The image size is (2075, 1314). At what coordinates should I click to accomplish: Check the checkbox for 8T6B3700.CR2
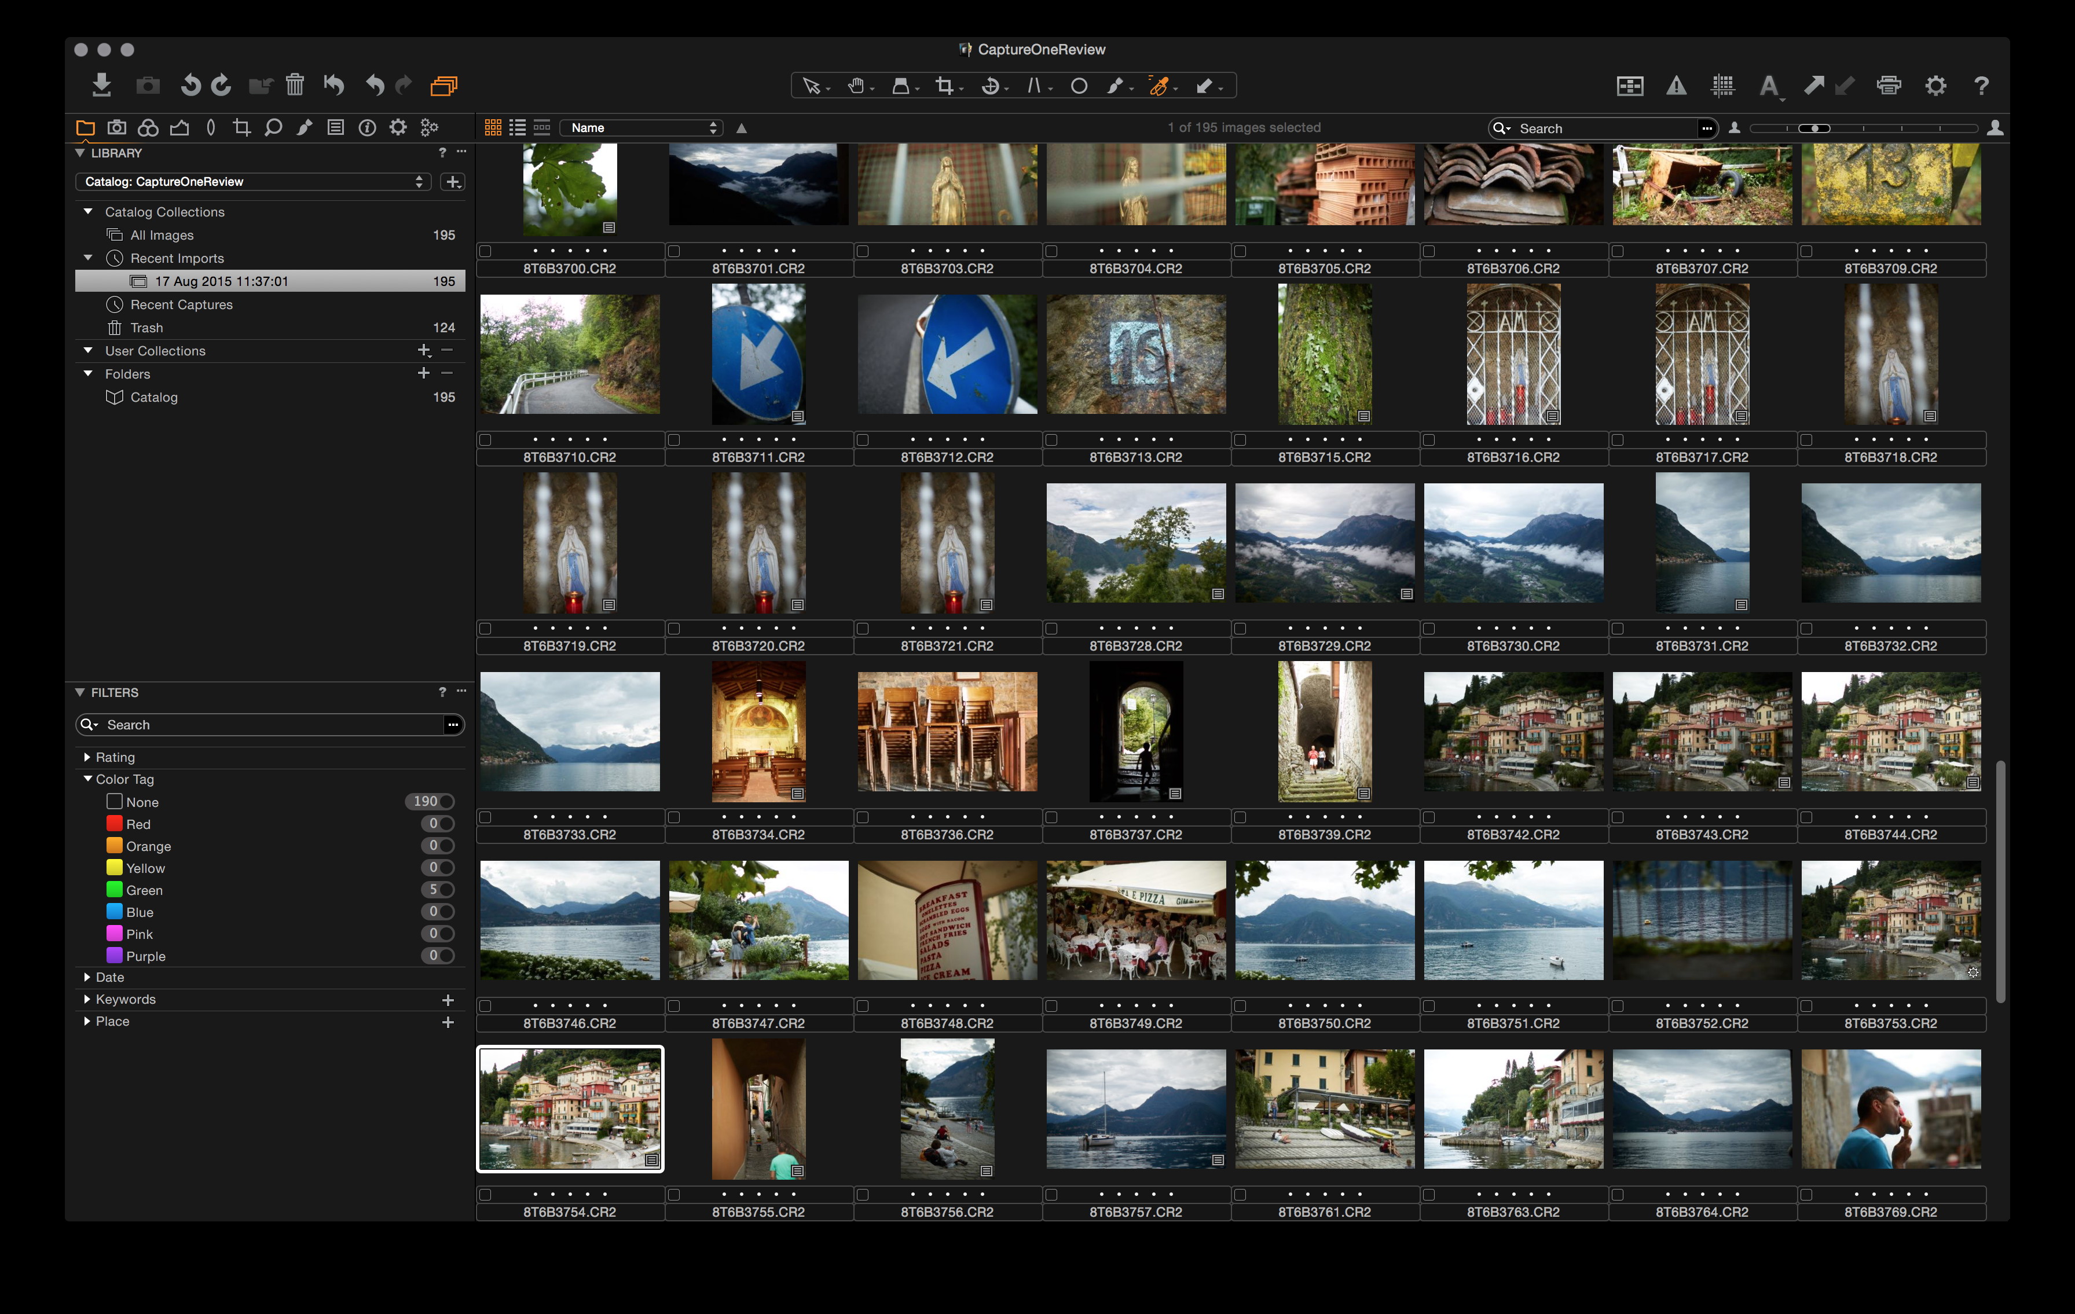point(486,251)
